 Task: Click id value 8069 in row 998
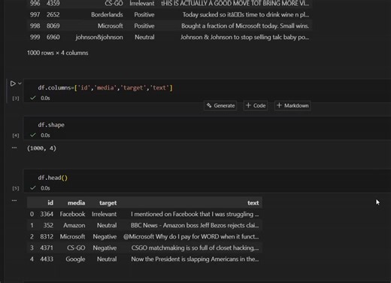point(53,26)
